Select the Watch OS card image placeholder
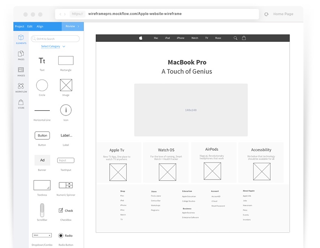This screenshot has width=320, height=248. 167,172
